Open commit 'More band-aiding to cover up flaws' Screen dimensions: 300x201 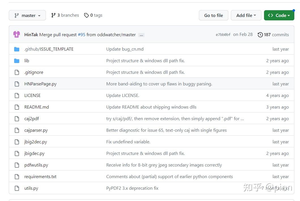pyautogui.click(x=159, y=84)
